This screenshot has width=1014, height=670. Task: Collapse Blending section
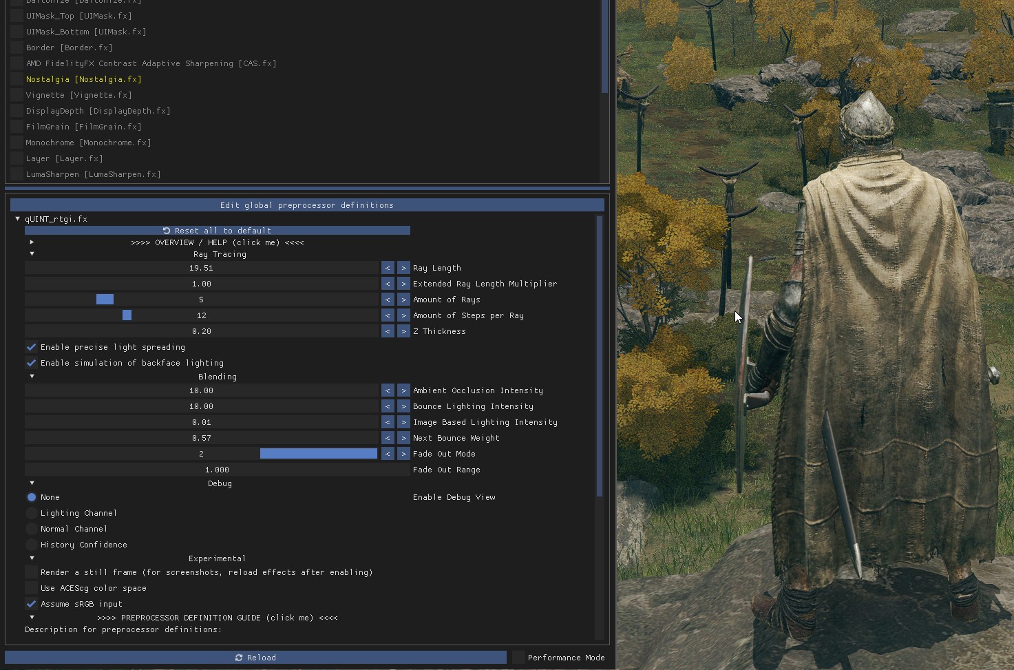click(32, 377)
